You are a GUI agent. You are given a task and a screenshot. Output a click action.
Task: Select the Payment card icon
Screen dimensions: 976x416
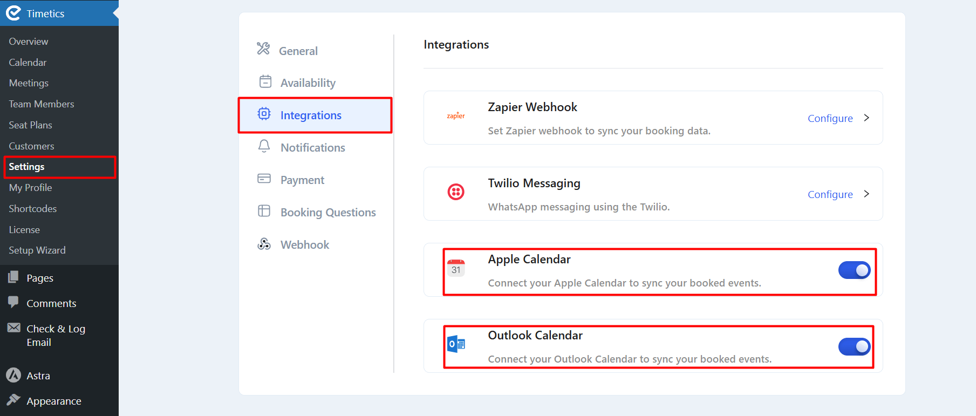[264, 179]
